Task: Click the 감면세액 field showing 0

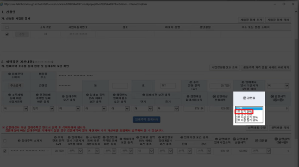Action: click(278, 108)
